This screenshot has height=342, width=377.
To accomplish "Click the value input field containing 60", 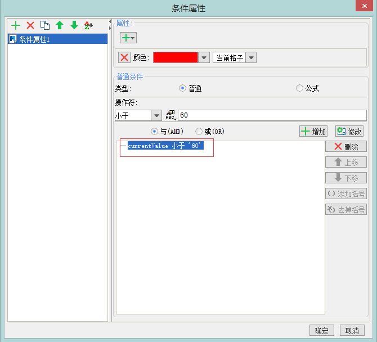I will [272, 115].
